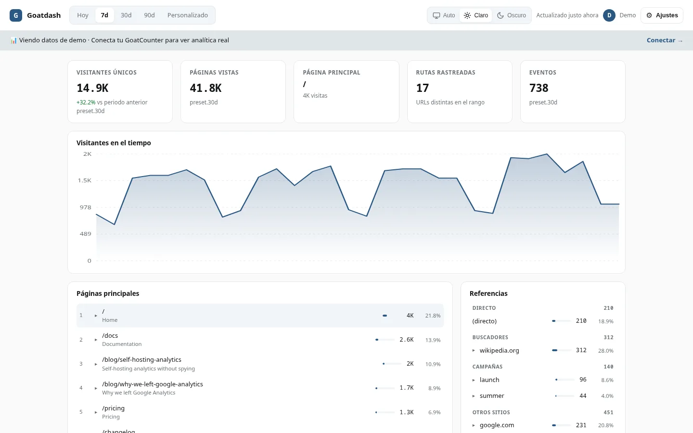Screen dimensions: 693x433
Task: Set theme to Auto
Action: [x=444, y=15]
